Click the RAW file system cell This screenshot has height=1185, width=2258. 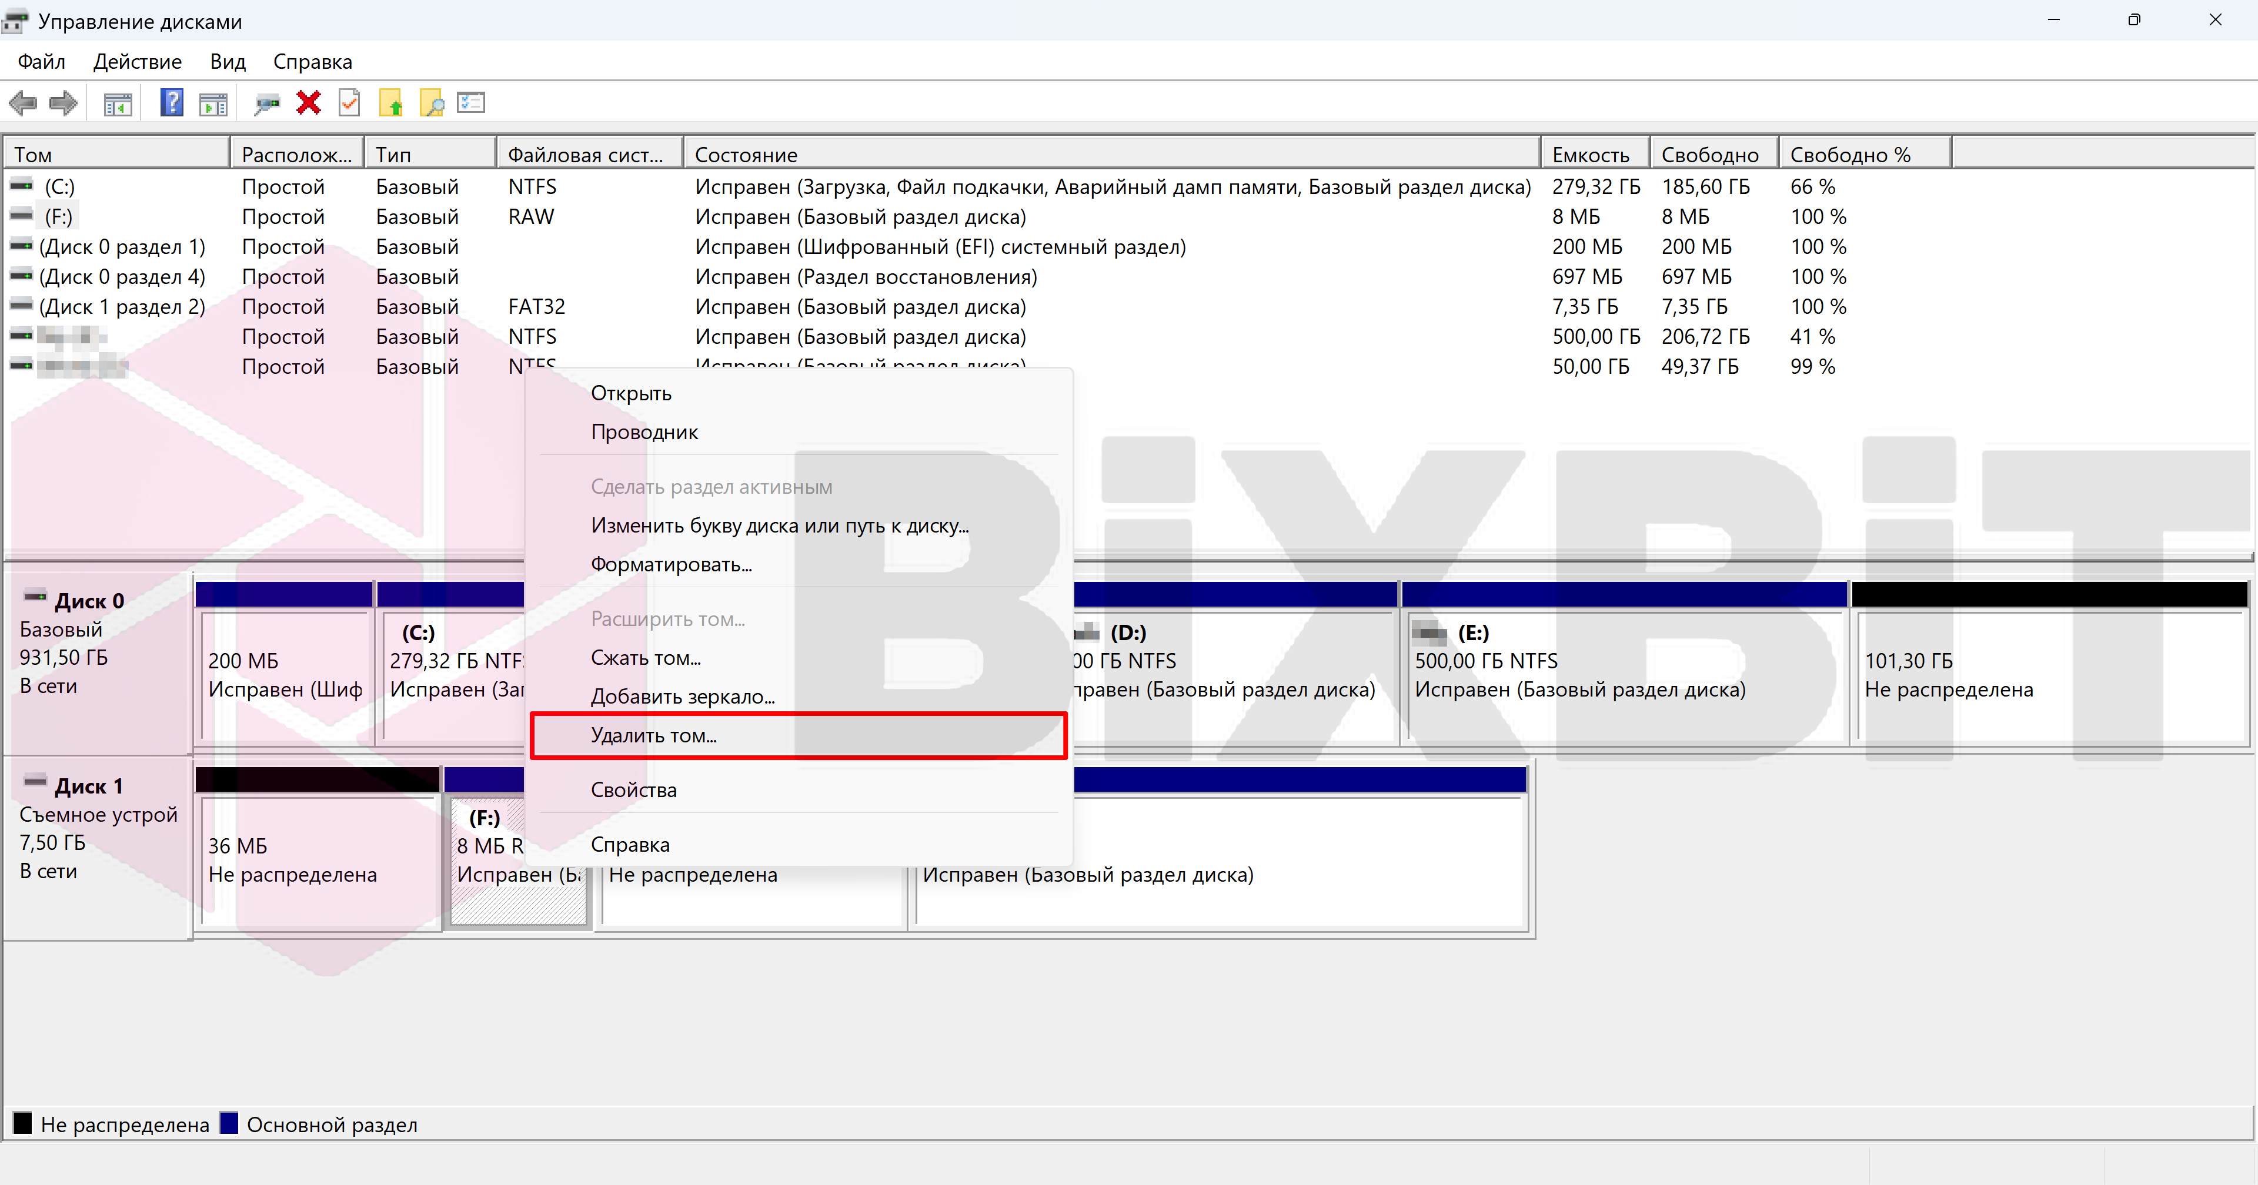coord(531,216)
